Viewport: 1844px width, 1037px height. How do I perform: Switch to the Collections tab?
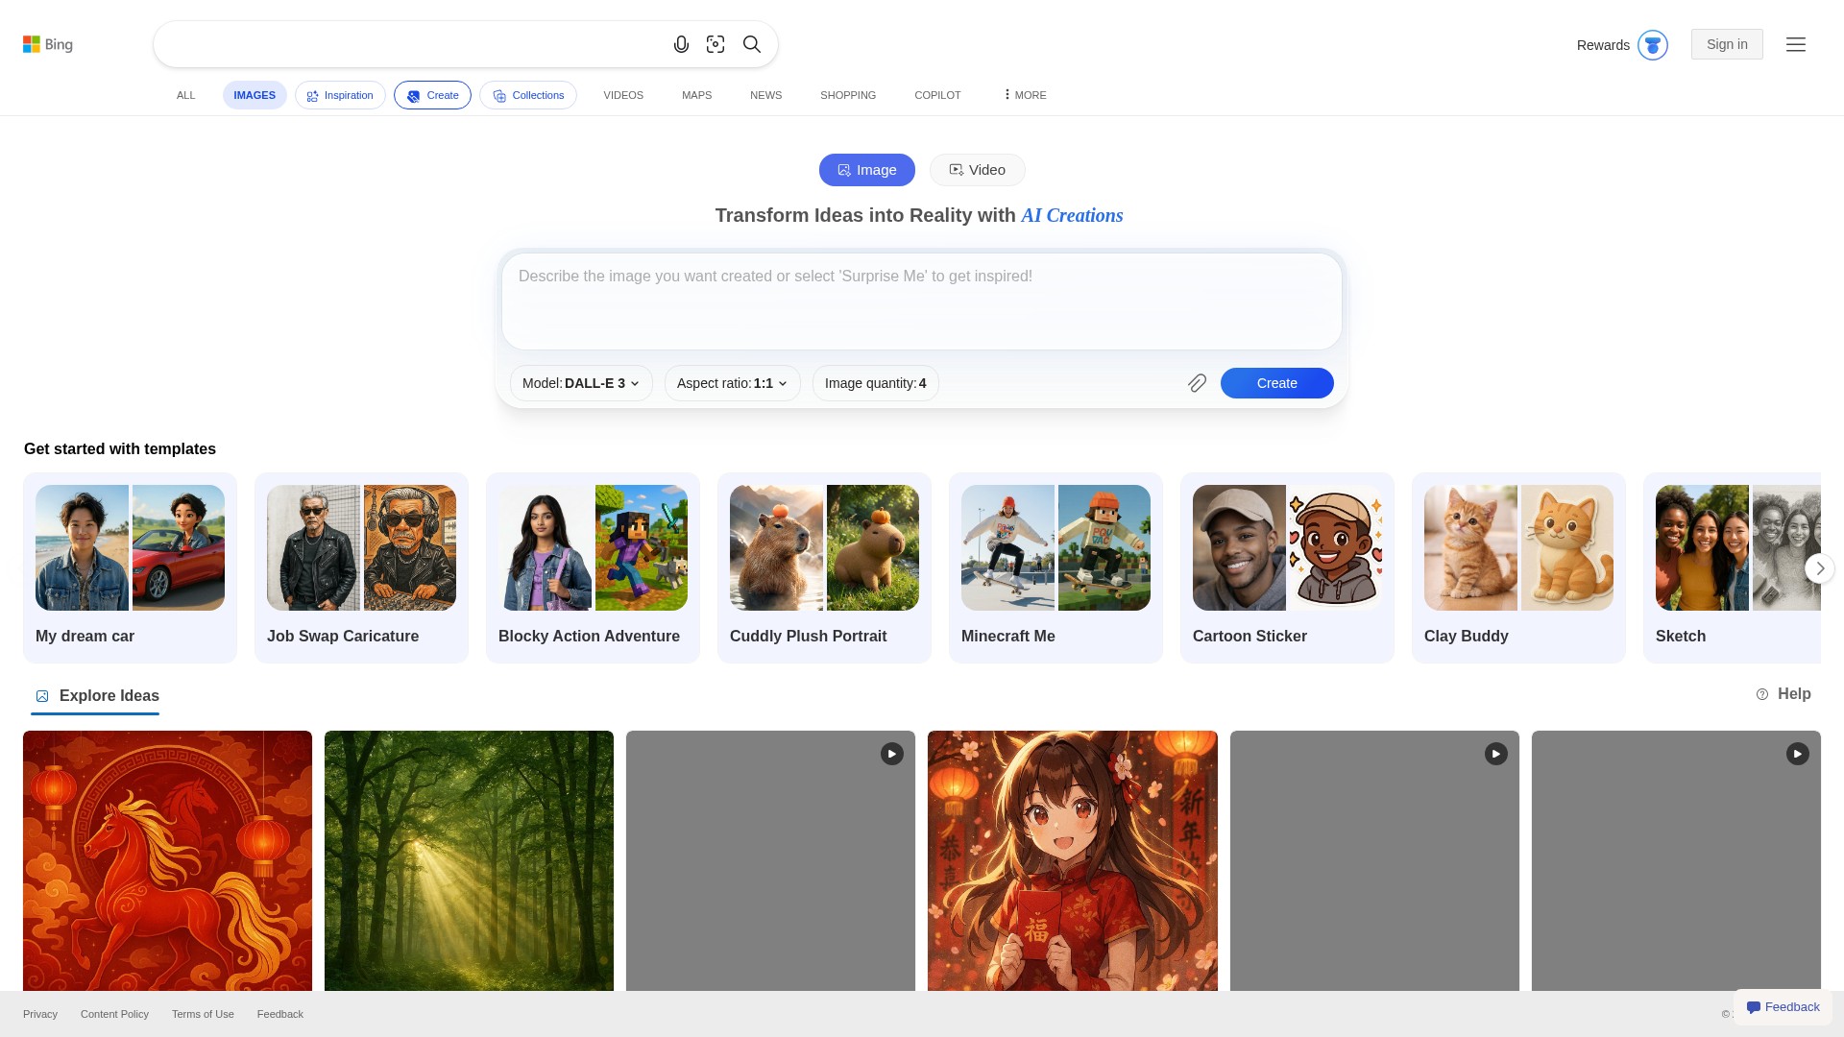527,95
